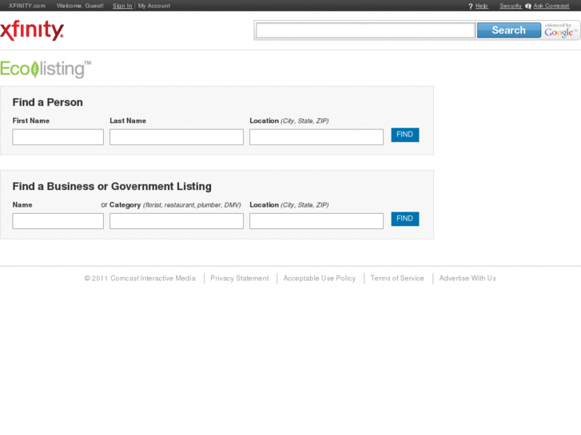The width and height of the screenshot is (581, 435).
Task: Click the Sign In link
Action: coord(122,6)
